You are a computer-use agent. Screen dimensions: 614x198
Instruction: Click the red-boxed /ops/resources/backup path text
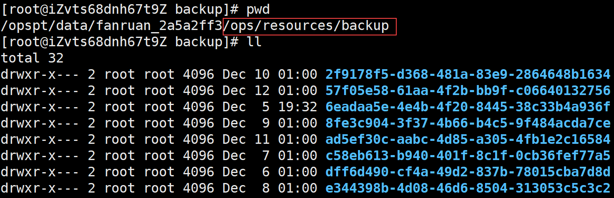coord(309,26)
